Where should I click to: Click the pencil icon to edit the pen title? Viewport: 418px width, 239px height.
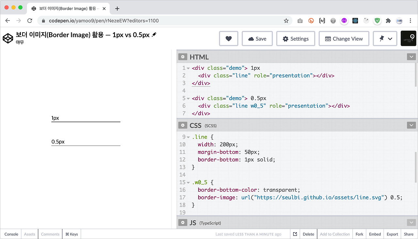point(154,35)
